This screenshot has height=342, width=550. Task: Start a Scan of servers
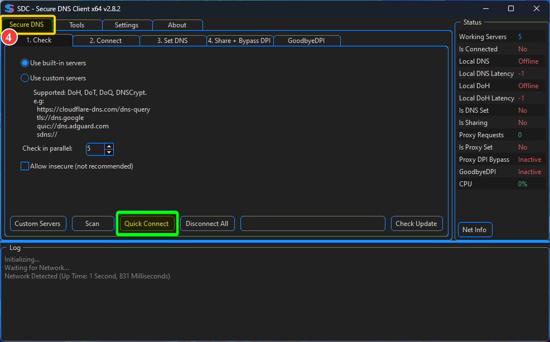(93, 223)
